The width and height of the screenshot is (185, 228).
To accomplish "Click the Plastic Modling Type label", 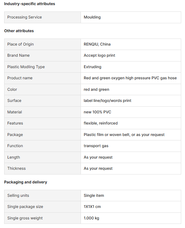I will click(26, 67).
